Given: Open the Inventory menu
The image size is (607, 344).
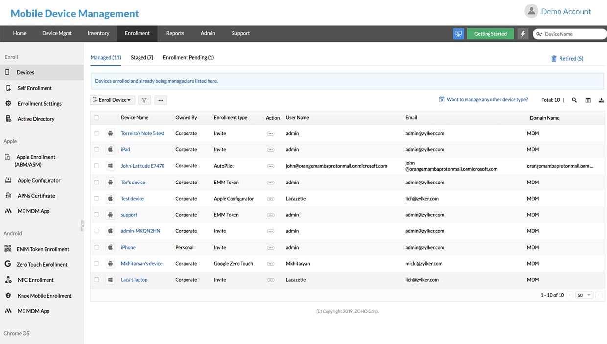Looking at the screenshot, I should 98,33.
